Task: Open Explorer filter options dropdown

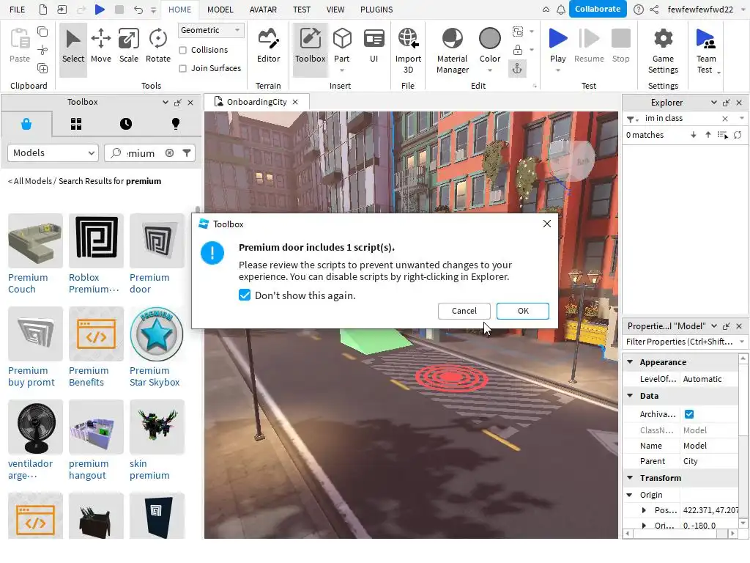Action: (633, 119)
